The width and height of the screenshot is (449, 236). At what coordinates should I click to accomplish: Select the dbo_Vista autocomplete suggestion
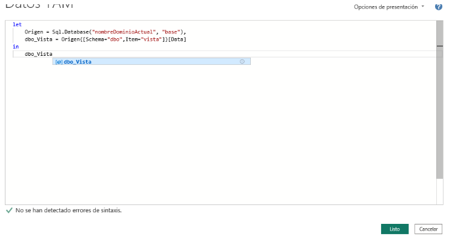(151, 61)
